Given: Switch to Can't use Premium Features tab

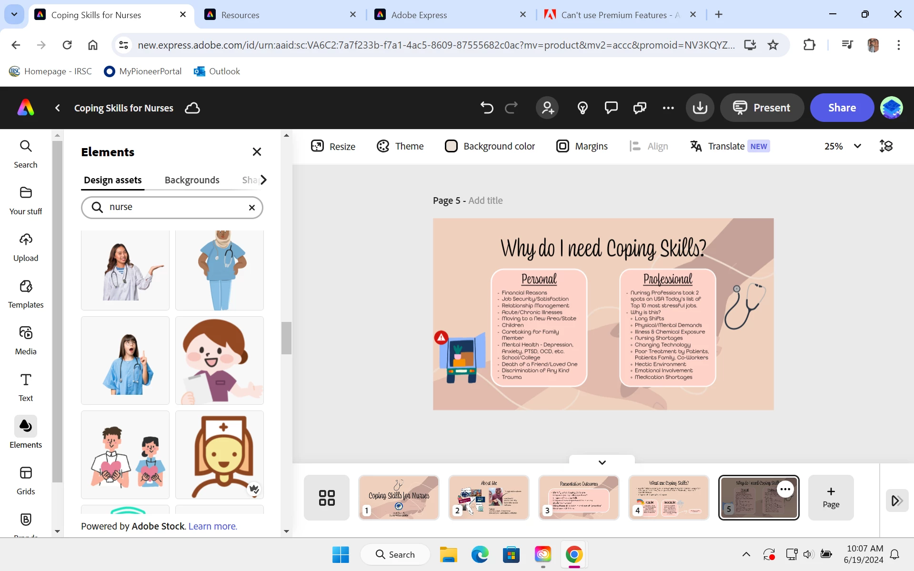Looking at the screenshot, I should coord(620,15).
